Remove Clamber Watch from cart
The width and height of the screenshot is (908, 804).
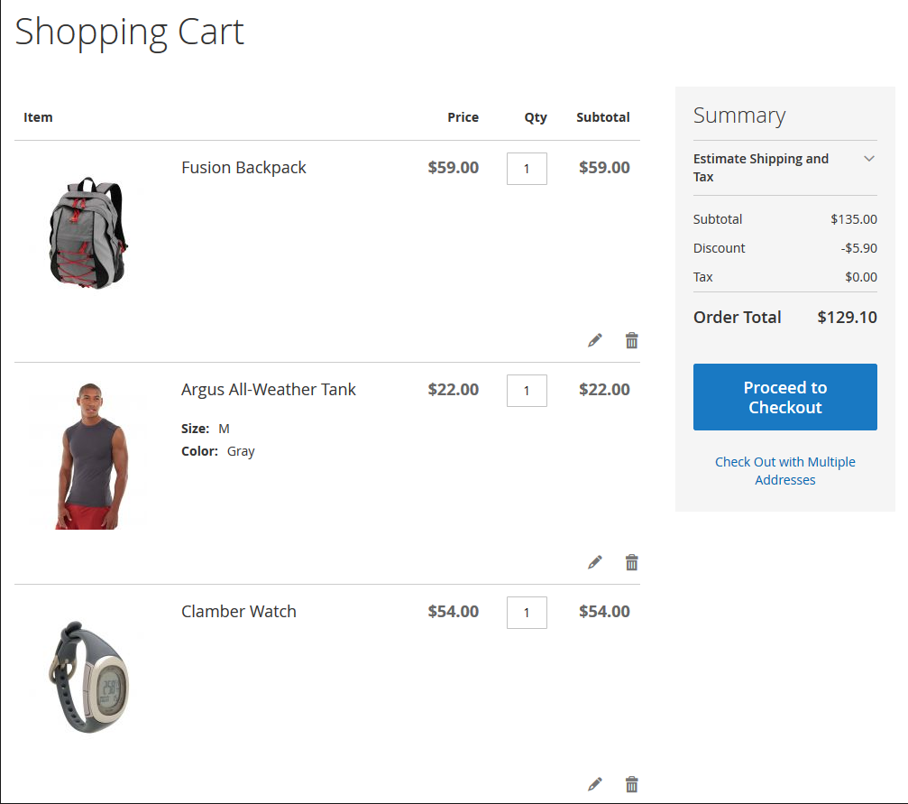pos(632,784)
